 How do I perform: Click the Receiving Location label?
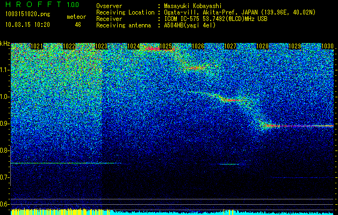[125, 12]
